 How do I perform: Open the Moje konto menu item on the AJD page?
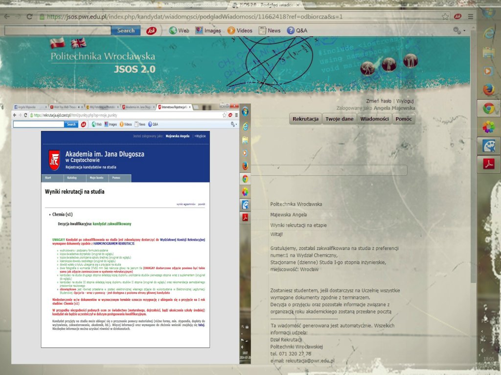[x=96, y=178]
